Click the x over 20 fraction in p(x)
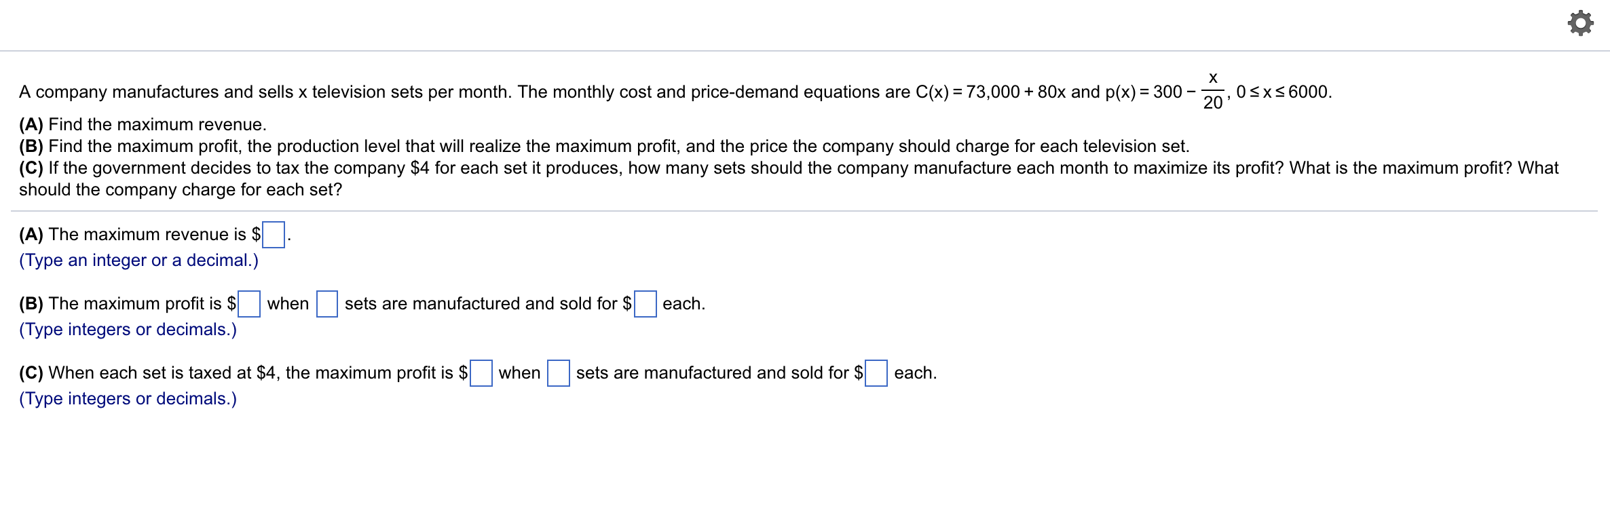The width and height of the screenshot is (1610, 517). coord(1213,91)
